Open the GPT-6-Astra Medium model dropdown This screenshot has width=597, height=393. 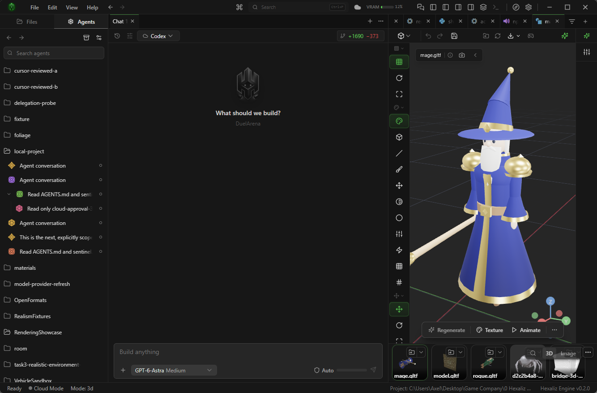(x=174, y=370)
